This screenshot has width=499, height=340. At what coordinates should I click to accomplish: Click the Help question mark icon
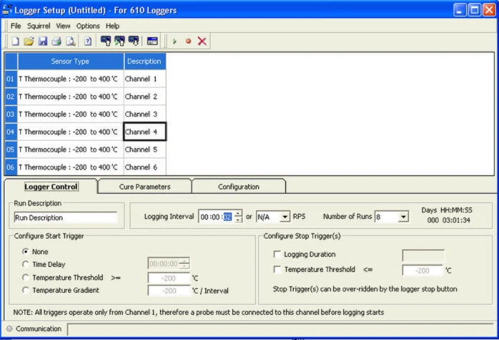coord(88,42)
